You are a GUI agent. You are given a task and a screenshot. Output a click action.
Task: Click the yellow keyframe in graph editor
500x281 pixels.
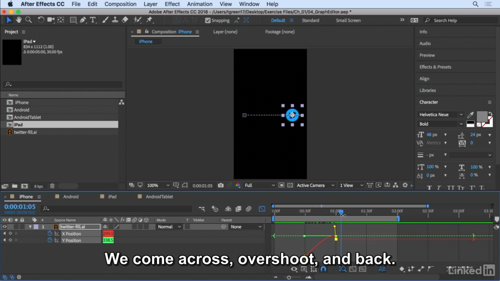tap(336, 239)
